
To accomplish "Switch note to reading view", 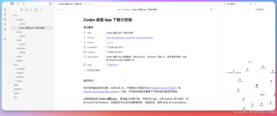I will point(211,10).
